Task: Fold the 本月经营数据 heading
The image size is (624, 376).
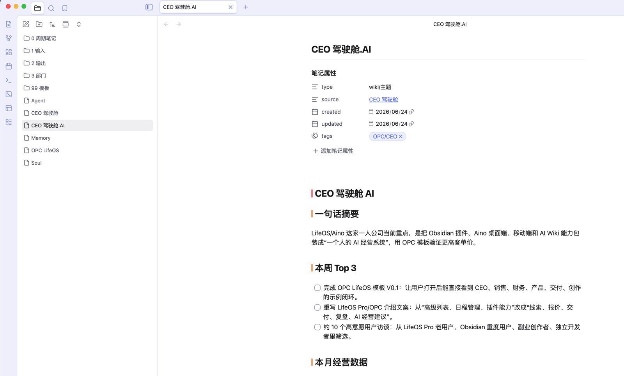Action: tap(341, 362)
